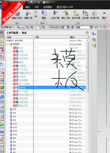Select the 附加刀路光刀 operation
The image size is (110, 153).
coord(26,95)
